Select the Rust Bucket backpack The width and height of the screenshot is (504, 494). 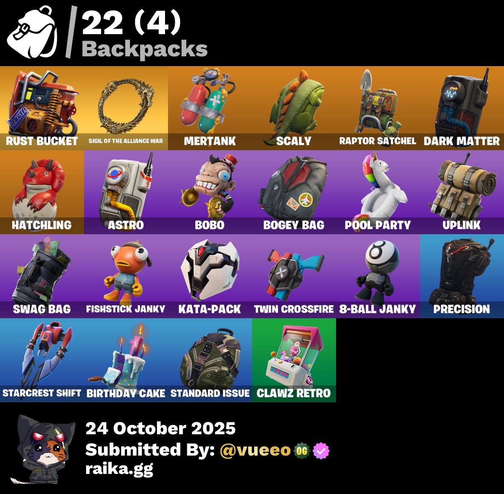42,108
